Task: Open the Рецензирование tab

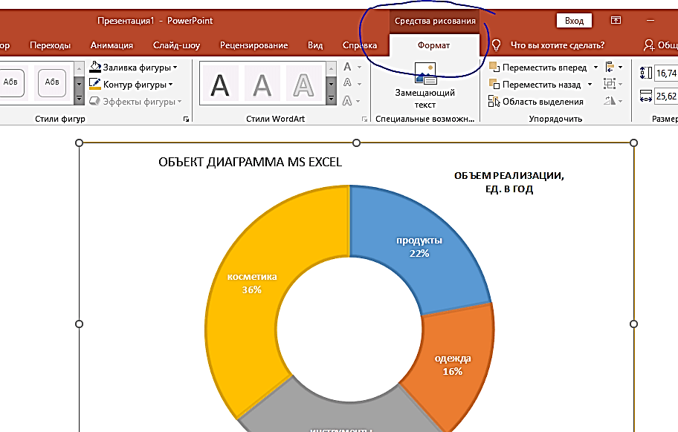Action: (254, 45)
